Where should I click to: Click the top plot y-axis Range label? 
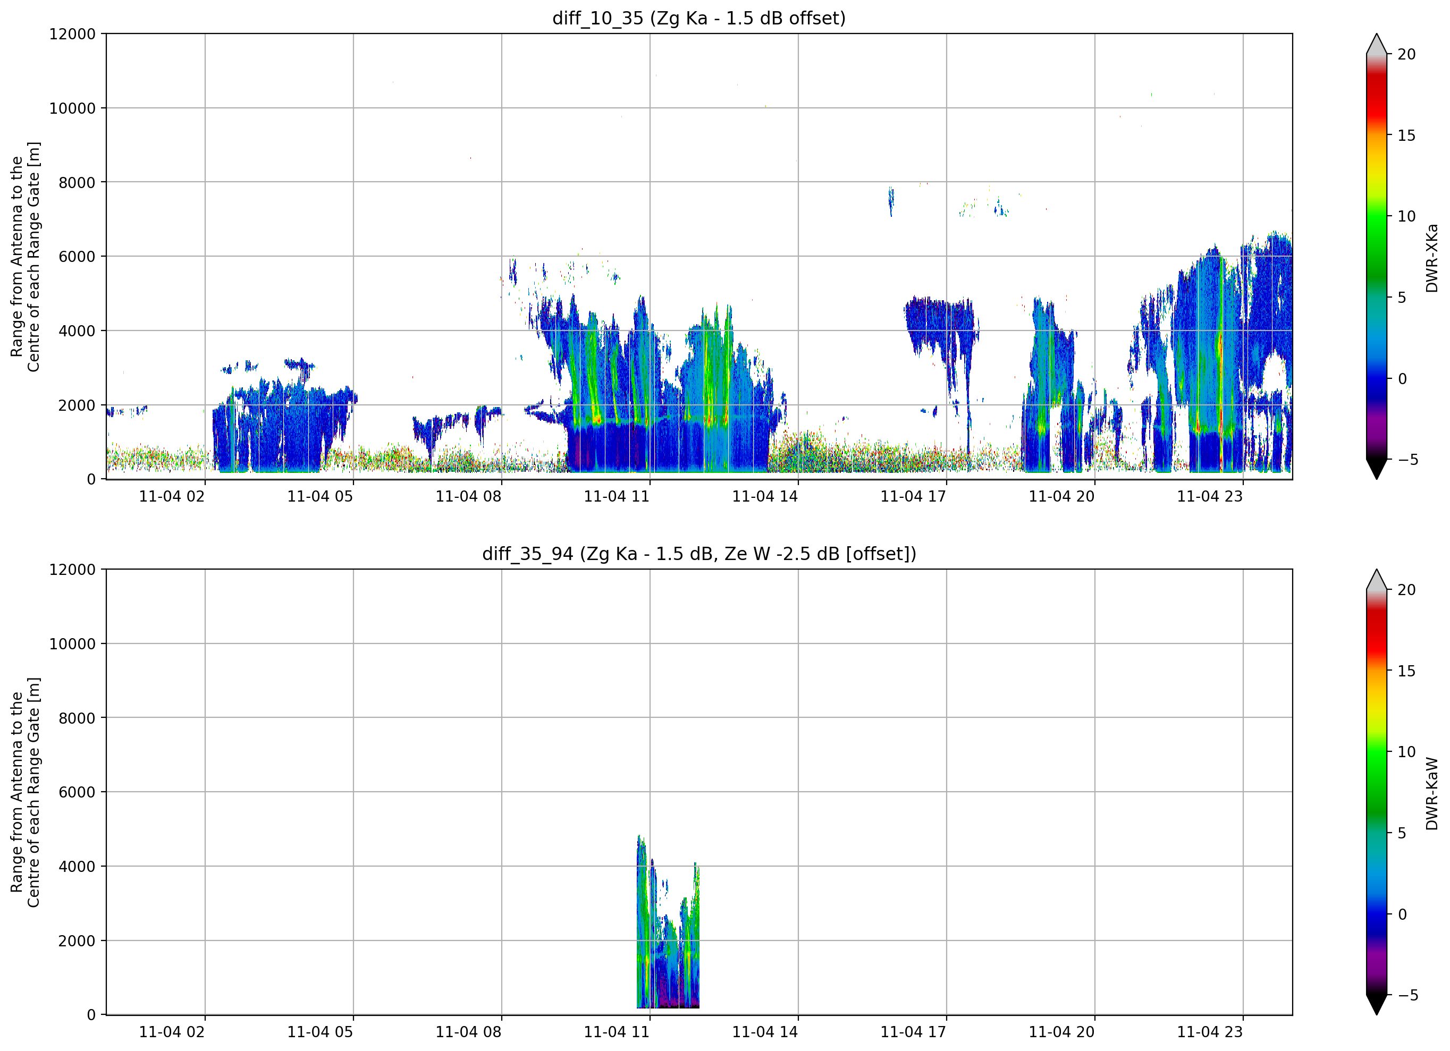[26, 256]
